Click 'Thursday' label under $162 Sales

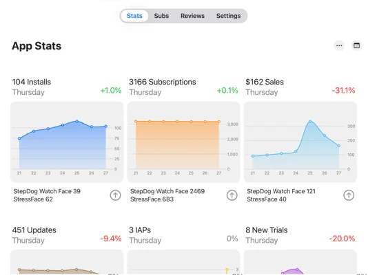[262, 92]
